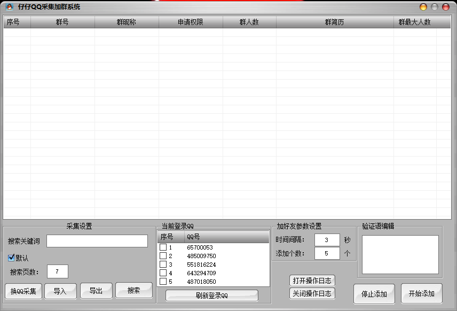Click the main table 序号 column header
This screenshot has height=311, width=457.
coord(17,22)
